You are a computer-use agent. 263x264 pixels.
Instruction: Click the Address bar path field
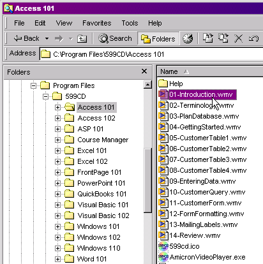[151, 54]
